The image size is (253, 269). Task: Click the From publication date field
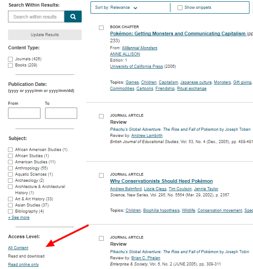(24, 113)
